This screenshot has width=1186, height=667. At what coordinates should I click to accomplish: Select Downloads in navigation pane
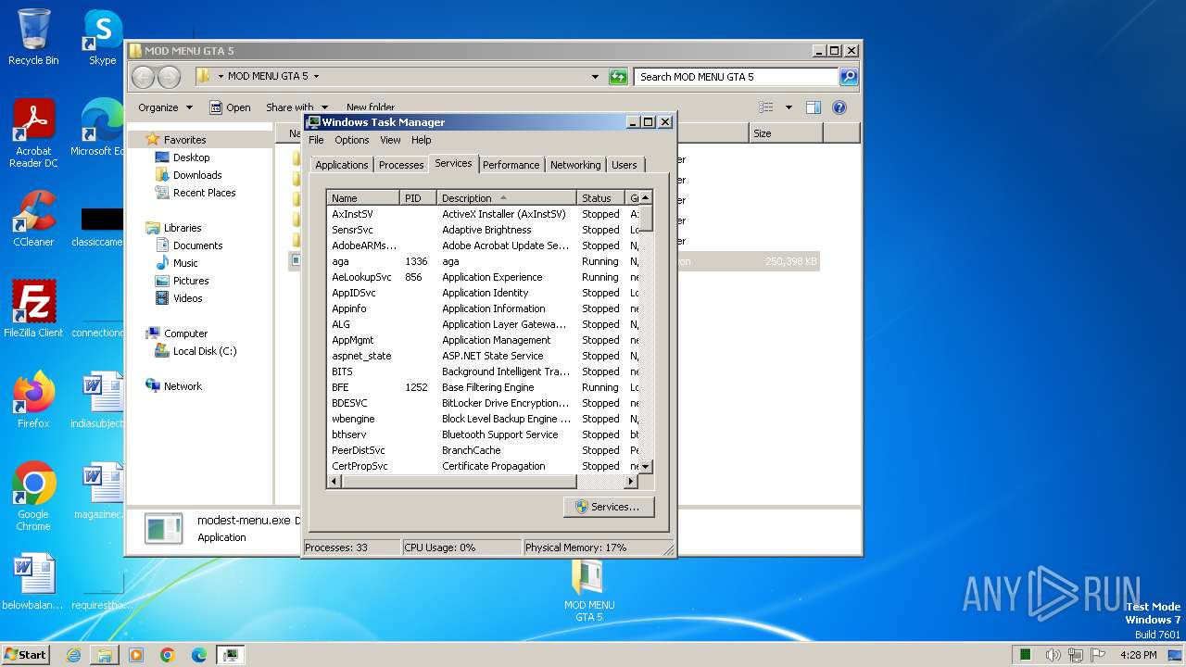(x=197, y=175)
